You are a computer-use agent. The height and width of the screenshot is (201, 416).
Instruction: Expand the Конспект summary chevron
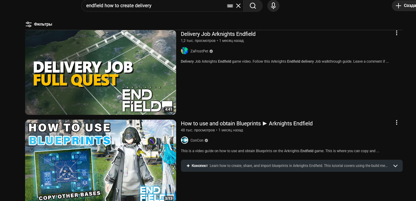point(395,166)
